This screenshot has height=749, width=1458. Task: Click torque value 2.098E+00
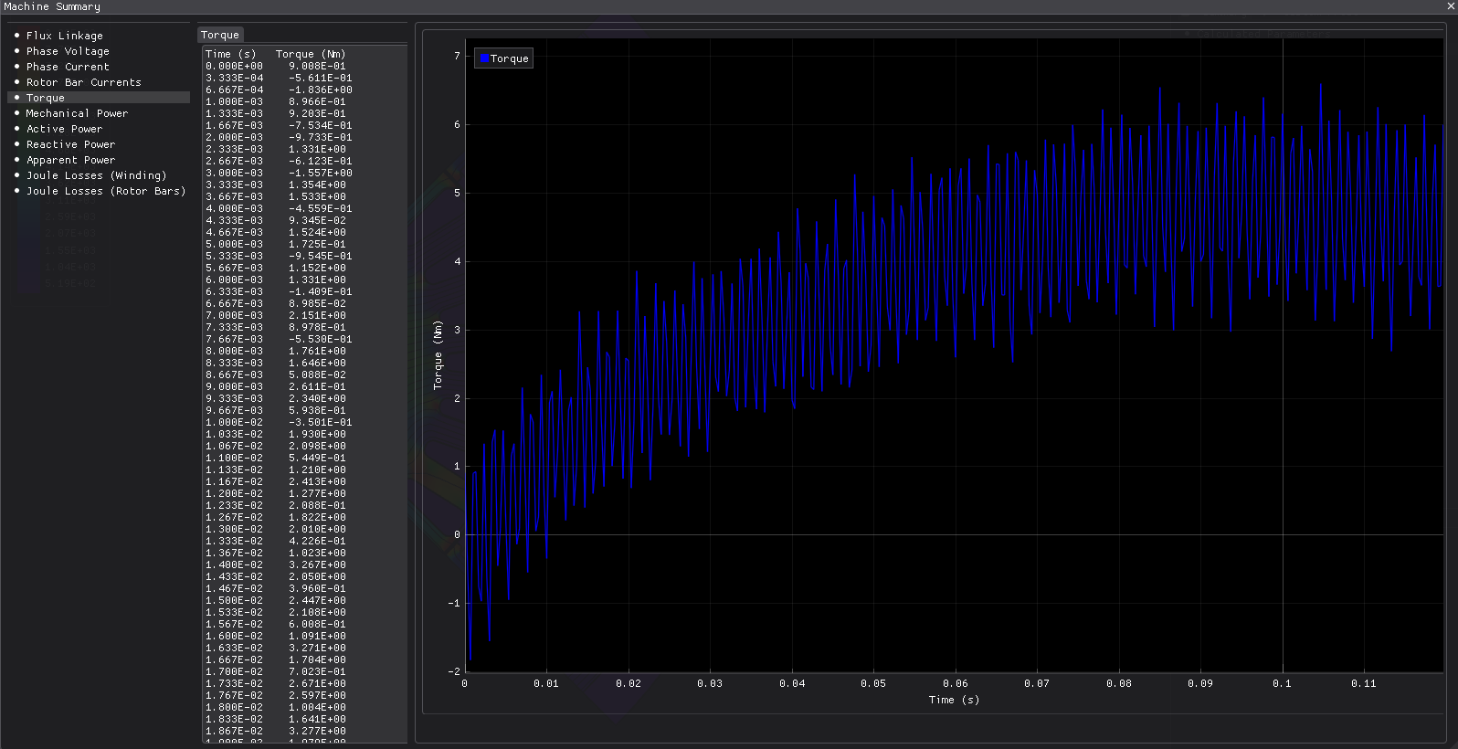[x=317, y=446]
